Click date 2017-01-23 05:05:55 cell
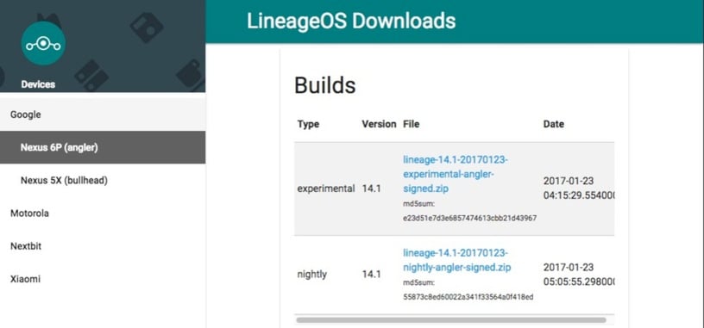 [x=579, y=275]
